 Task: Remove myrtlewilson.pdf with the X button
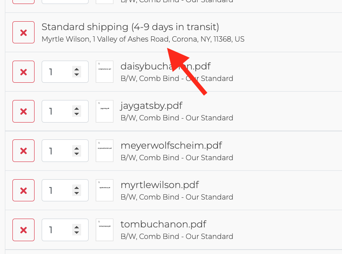point(23,190)
